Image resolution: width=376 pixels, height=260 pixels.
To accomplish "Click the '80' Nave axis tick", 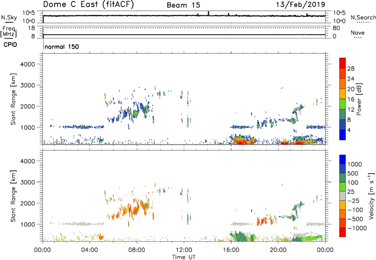I will point(336,28).
